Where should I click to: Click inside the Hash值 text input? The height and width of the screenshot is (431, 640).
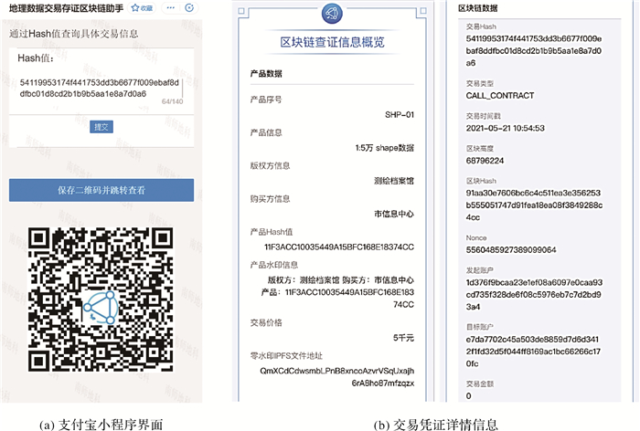point(96,88)
